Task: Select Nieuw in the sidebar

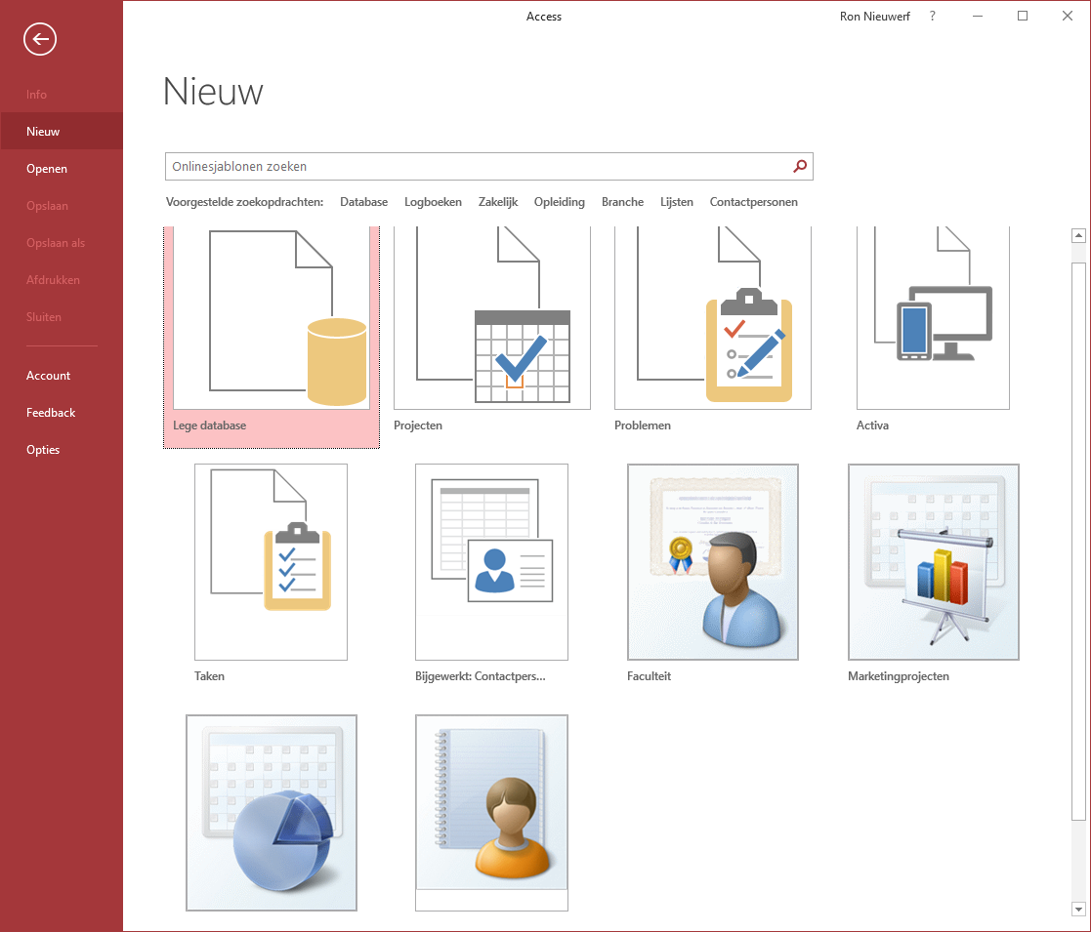Action: pos(62,132)
